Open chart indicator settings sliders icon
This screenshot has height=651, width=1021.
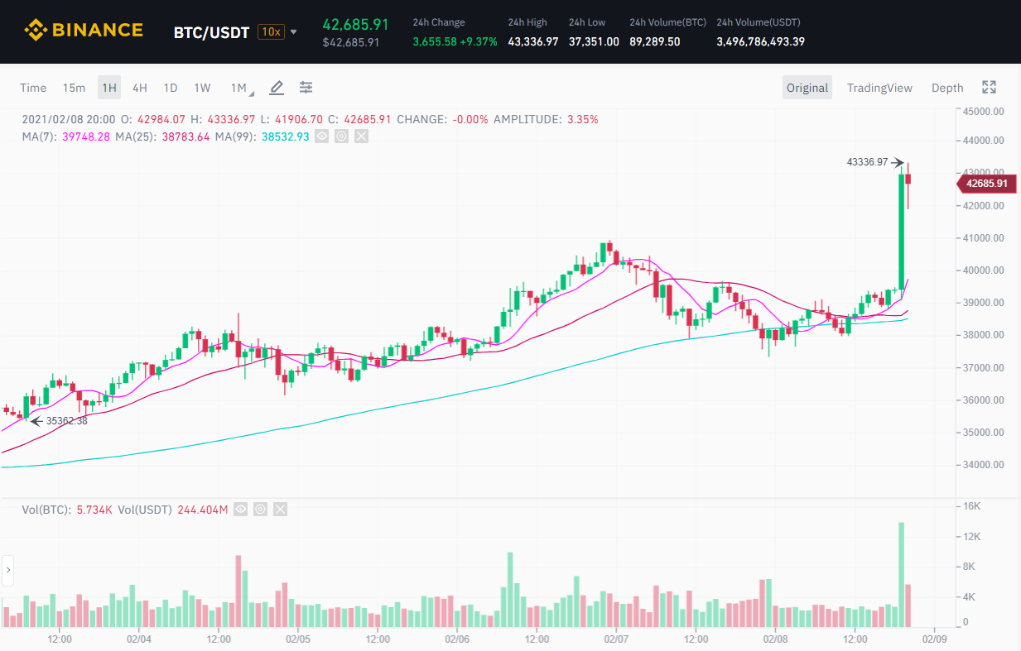pyautogui.click(x=306, y=88)
